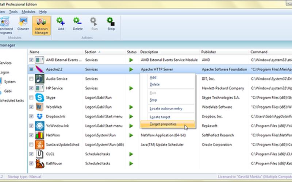Sort by the Publisher column header
Image resolution: width=292 pixels, height=182 pixels.
tap(224, 52)
